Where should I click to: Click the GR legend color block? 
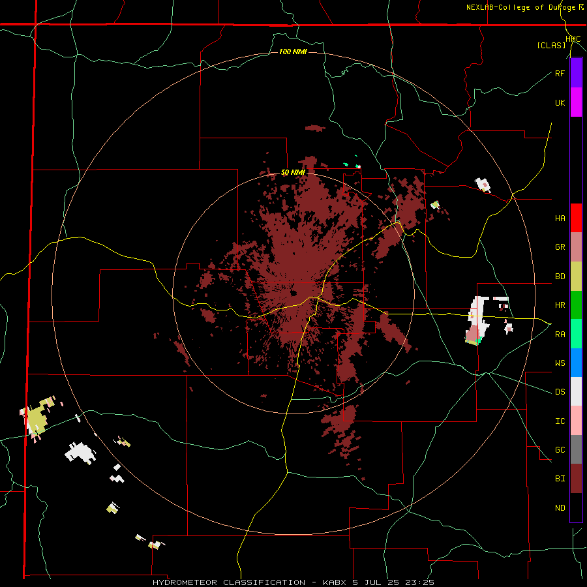576,247
